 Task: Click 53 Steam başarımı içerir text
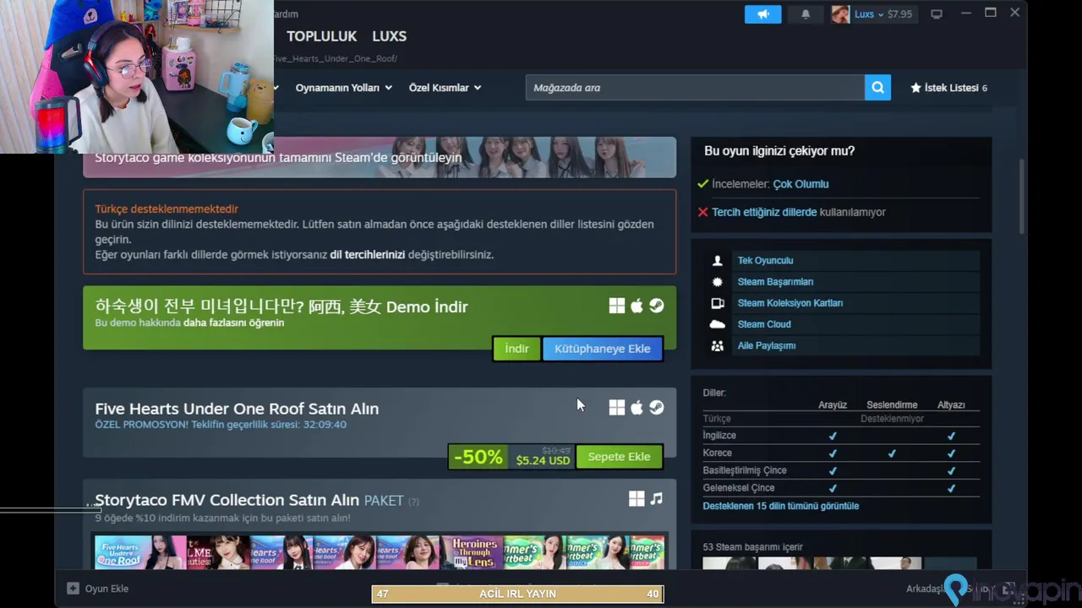[752, 547]
